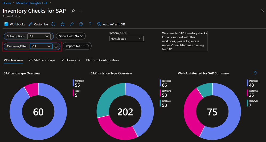
Task: Click the undo arrow beside Well-Architected Summary
Action: pyautogui.click(x=255, y=73)
